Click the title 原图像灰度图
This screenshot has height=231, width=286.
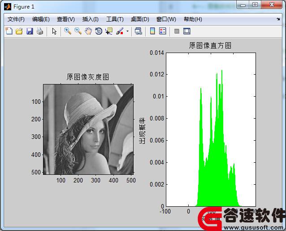pos(88,77)
